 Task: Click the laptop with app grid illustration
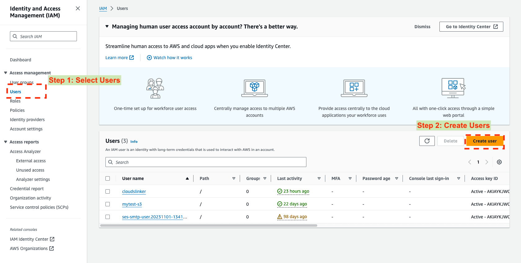(354, 88)
